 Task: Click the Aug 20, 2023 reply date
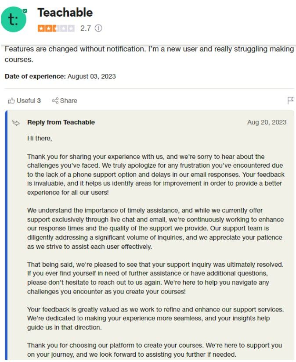(267, 122)
